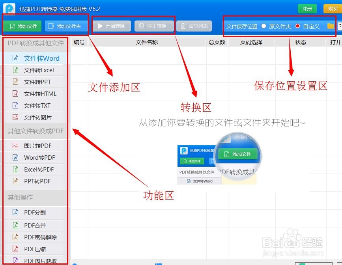The width and height of the screenshot is (342, 265).
Task: Click the magnified tutorial illustration
Action: [x=219, y=159]
